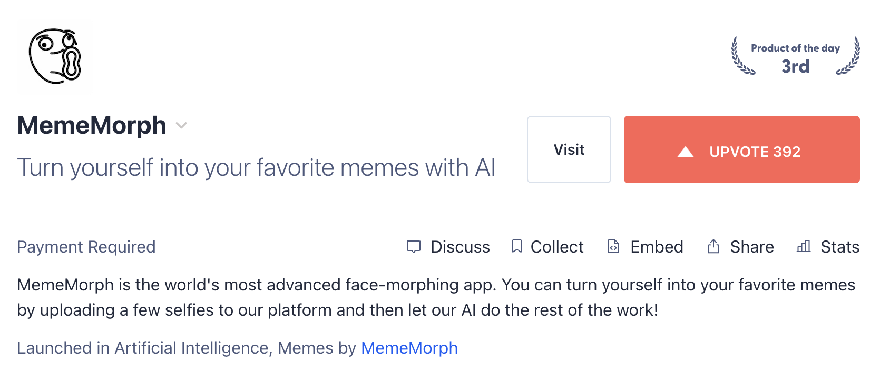Click the MemeMorph meme face logo

[55, 56]
